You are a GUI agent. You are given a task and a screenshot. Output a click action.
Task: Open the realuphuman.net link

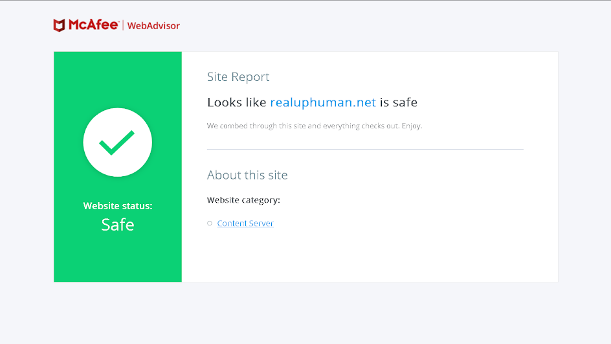[323, 102]
